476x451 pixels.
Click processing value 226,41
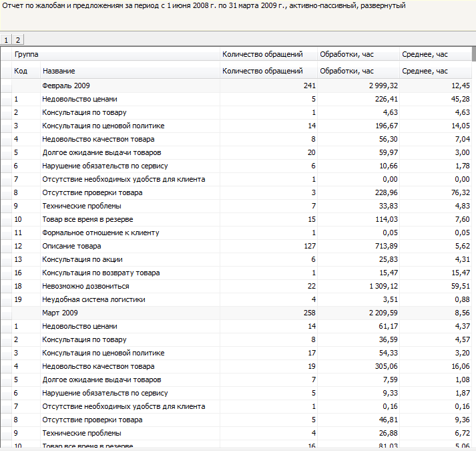(x=387, y=99)
